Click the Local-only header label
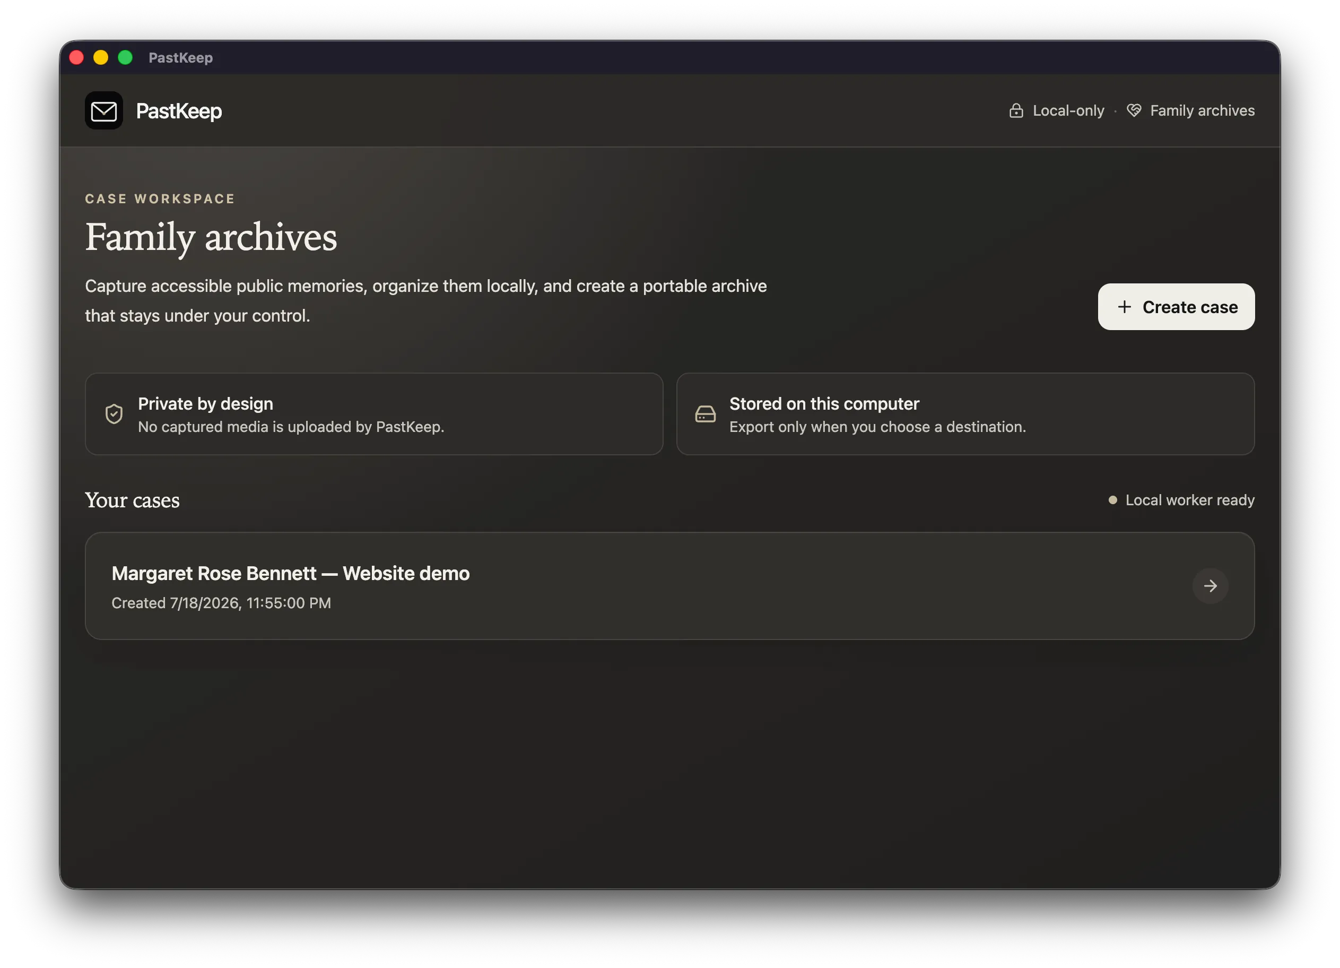1340x968 pixels. pos(1068,110)
